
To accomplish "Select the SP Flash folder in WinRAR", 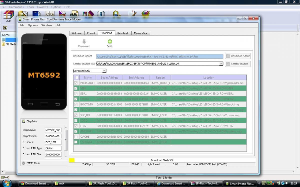I will click(x=9, y=44).
